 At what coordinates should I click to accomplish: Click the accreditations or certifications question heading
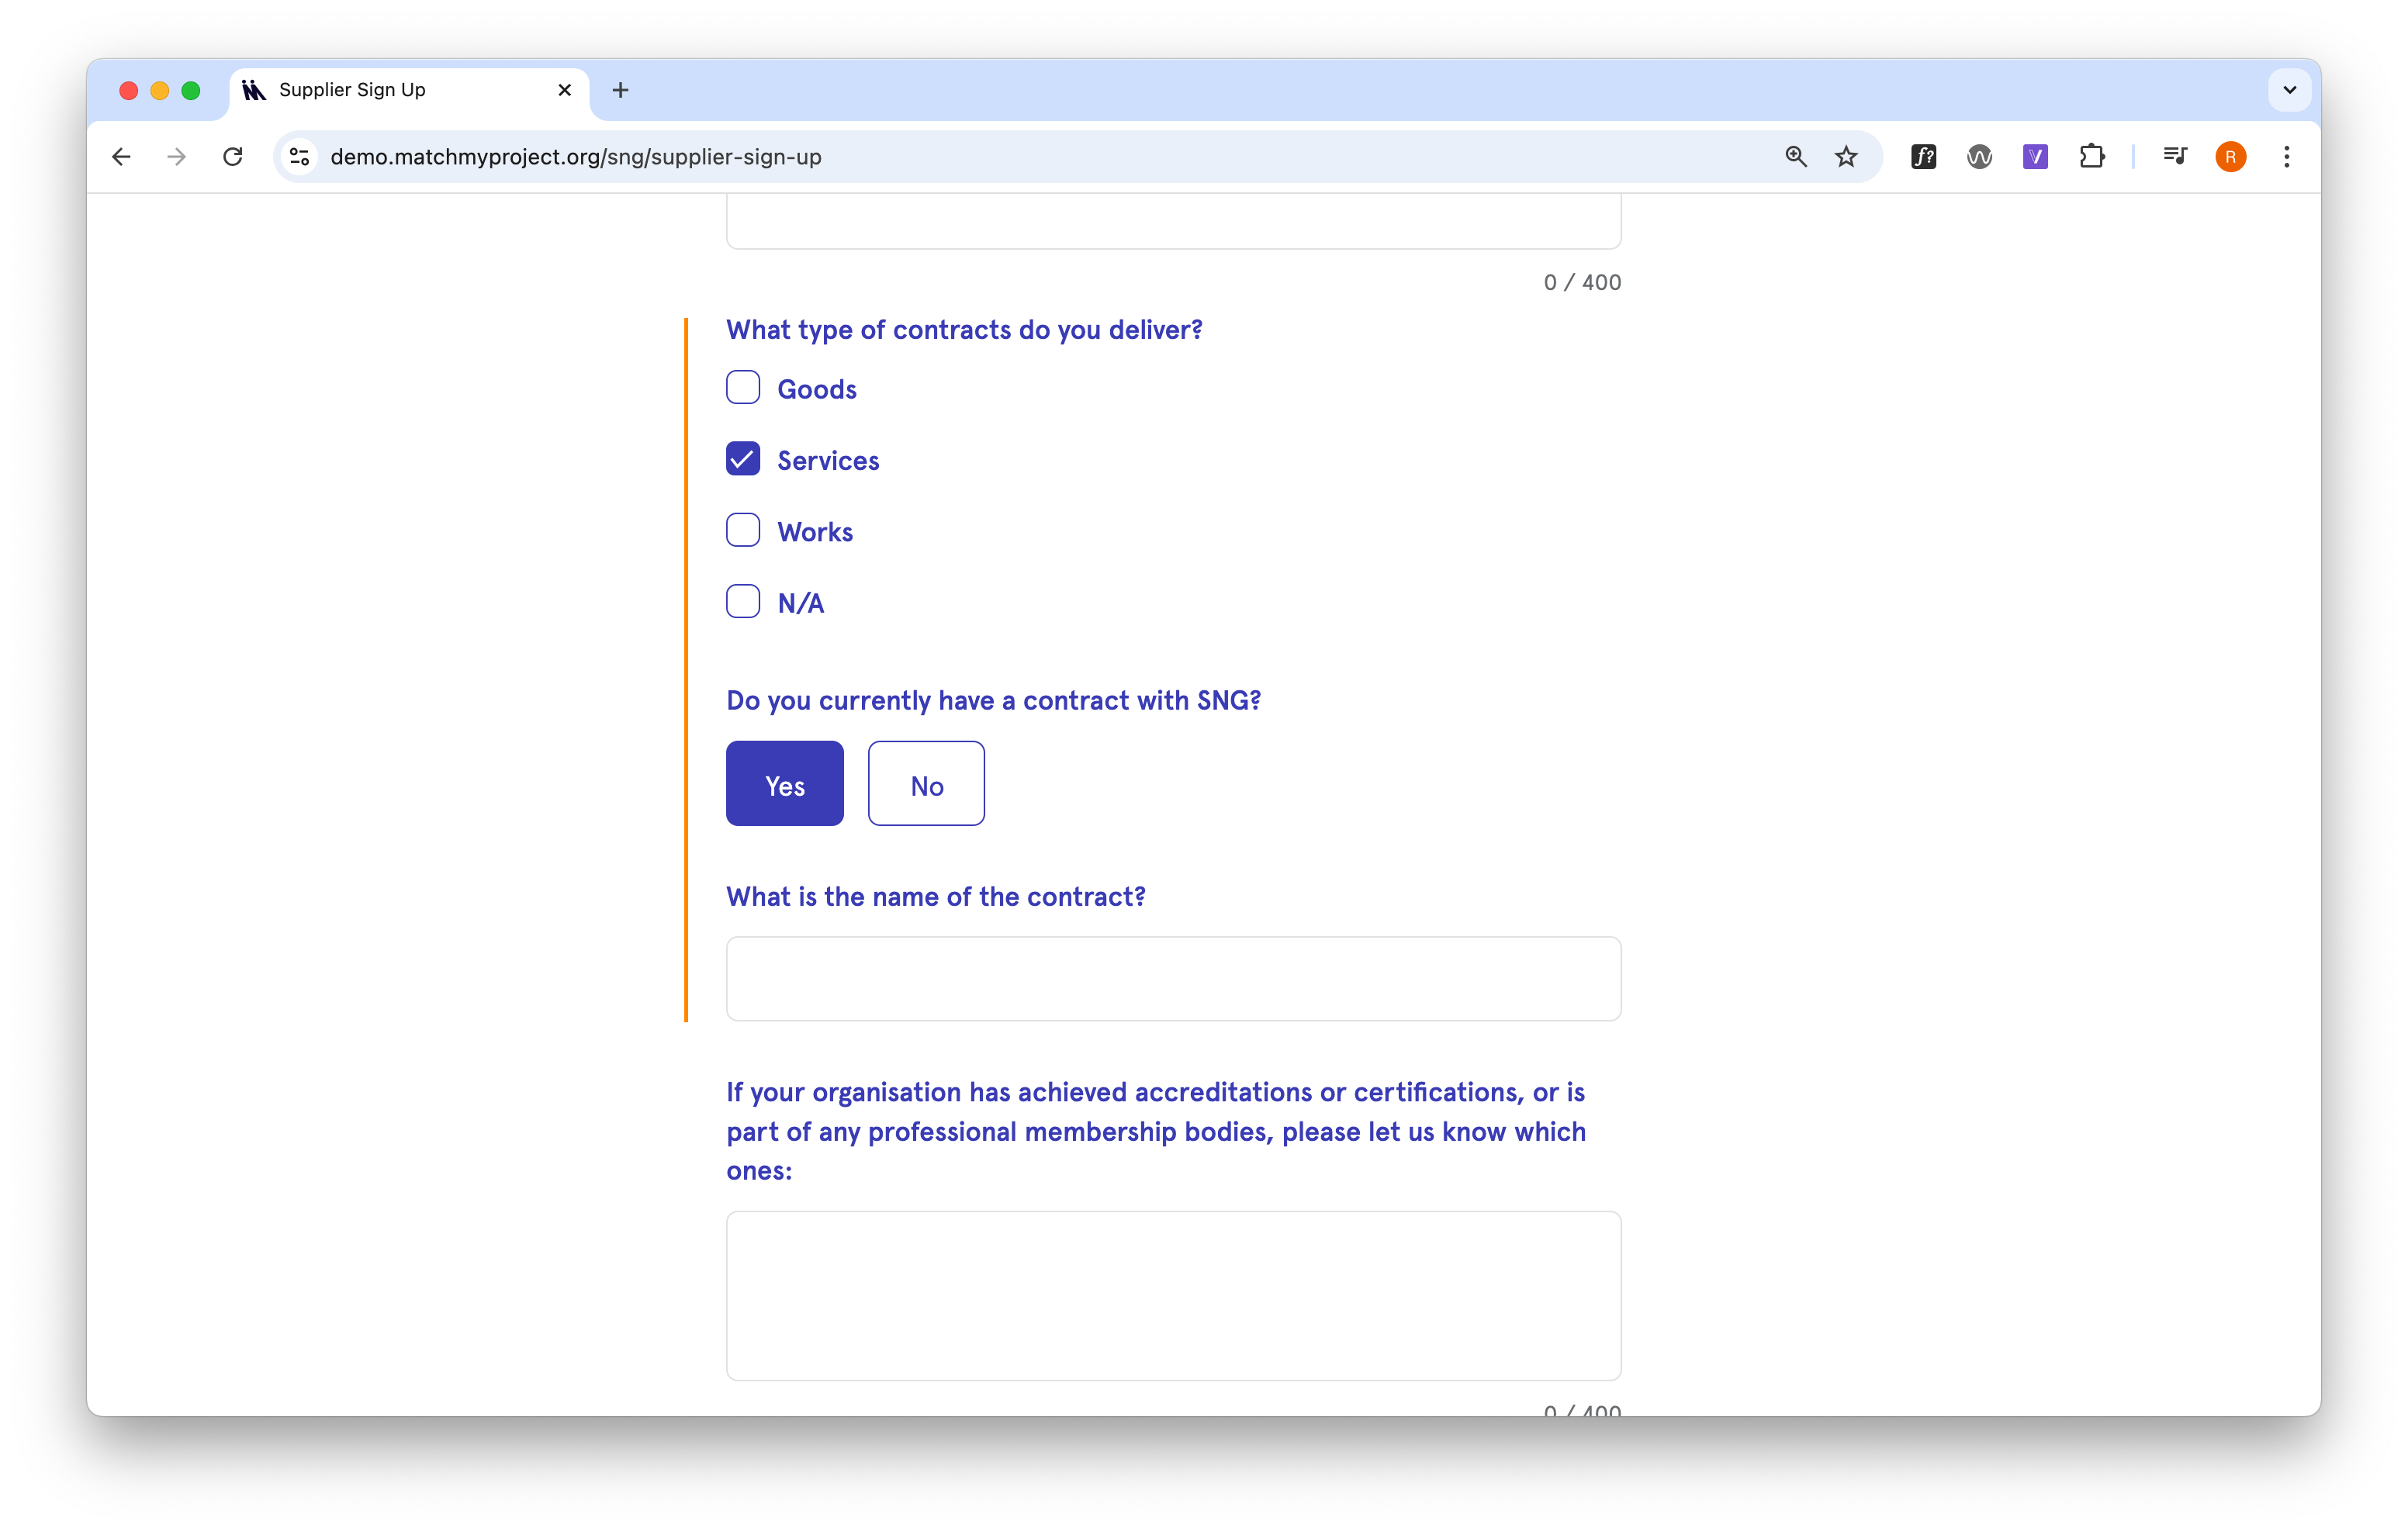(x=1156, y=1131)
